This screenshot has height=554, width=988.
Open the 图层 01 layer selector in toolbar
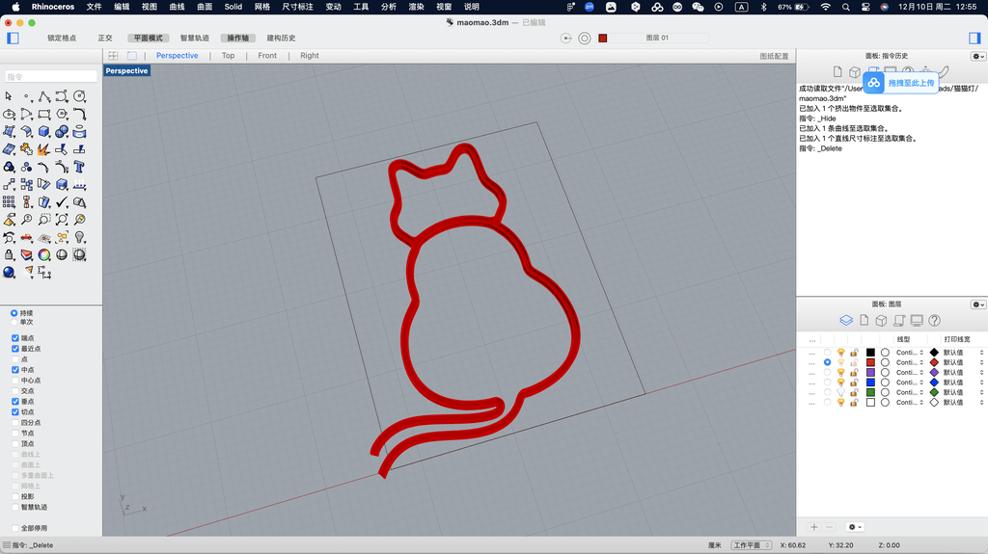click(657, 38)
